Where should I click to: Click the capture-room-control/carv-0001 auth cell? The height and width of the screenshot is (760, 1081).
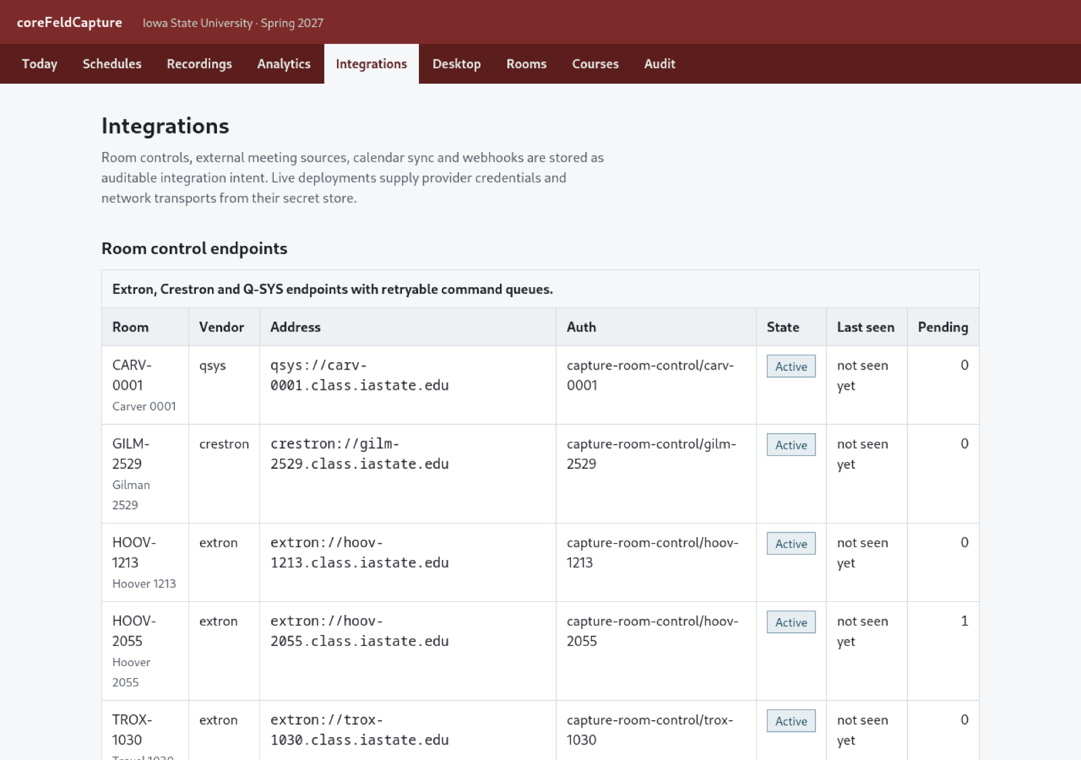coord(656,385)
